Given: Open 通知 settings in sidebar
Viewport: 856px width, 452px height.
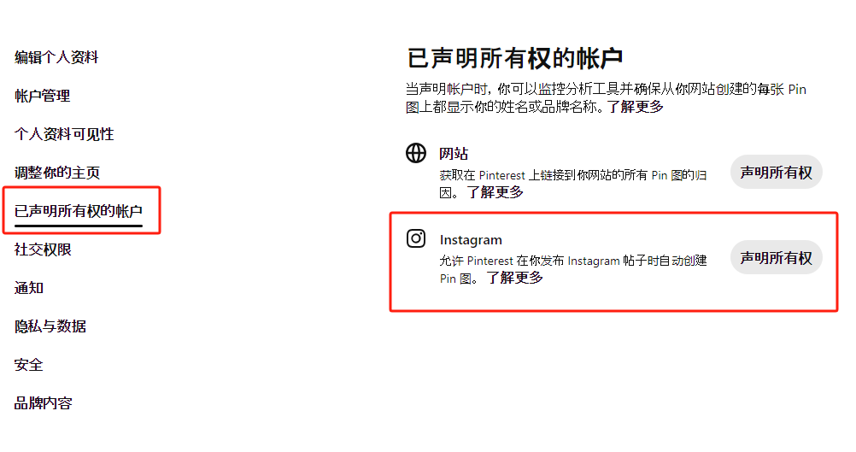Looking at the screenshot, I should point(28,288).
